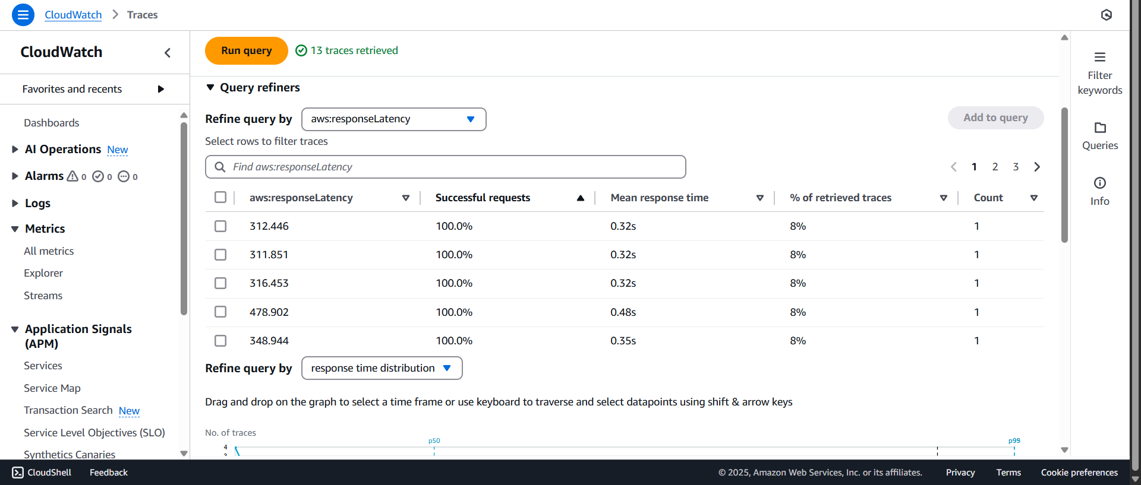Follow the CloudWatch breadcrumb link
1141x485 pixels.
click(73, 15)
